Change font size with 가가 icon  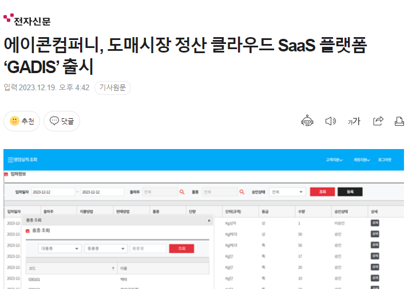click(354, 121)
